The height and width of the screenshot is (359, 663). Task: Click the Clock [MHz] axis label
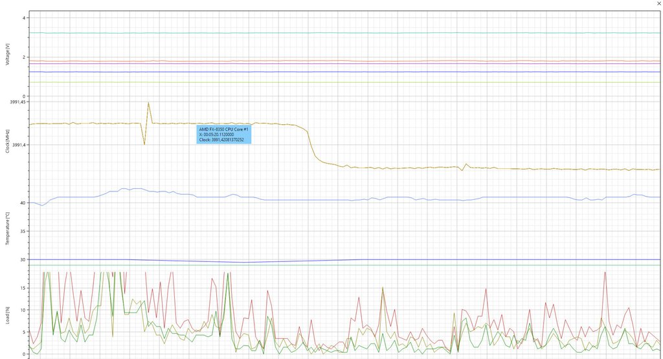(x=7, y=142)
